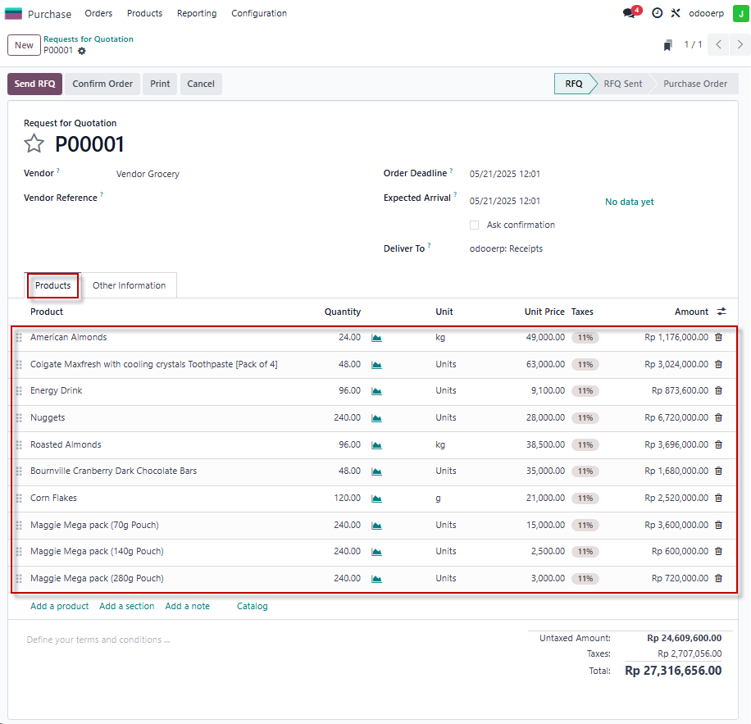Open the Orders menu
This screenshot has height=724, width=751.
(x=98, y=13)
